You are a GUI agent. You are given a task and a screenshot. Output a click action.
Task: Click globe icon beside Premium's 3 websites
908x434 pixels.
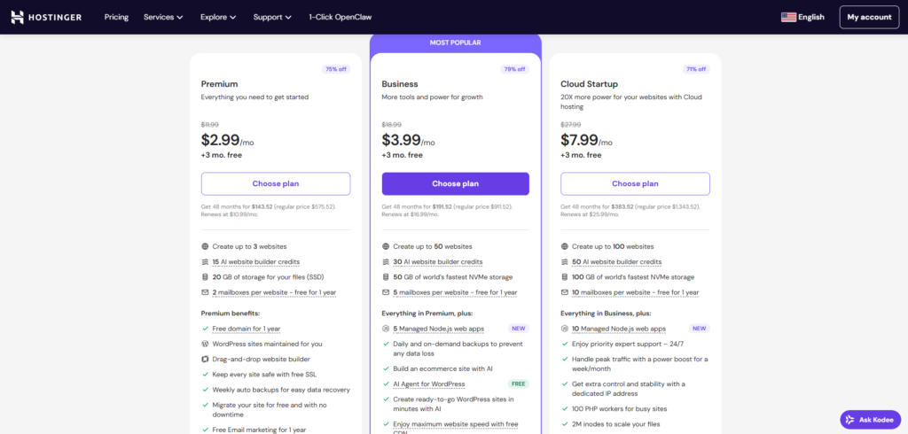pos(205,246)
